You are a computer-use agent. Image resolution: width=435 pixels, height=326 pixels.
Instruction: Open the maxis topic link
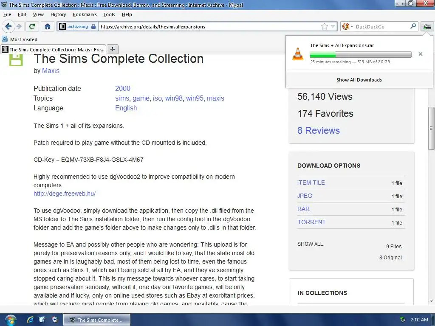215,98
